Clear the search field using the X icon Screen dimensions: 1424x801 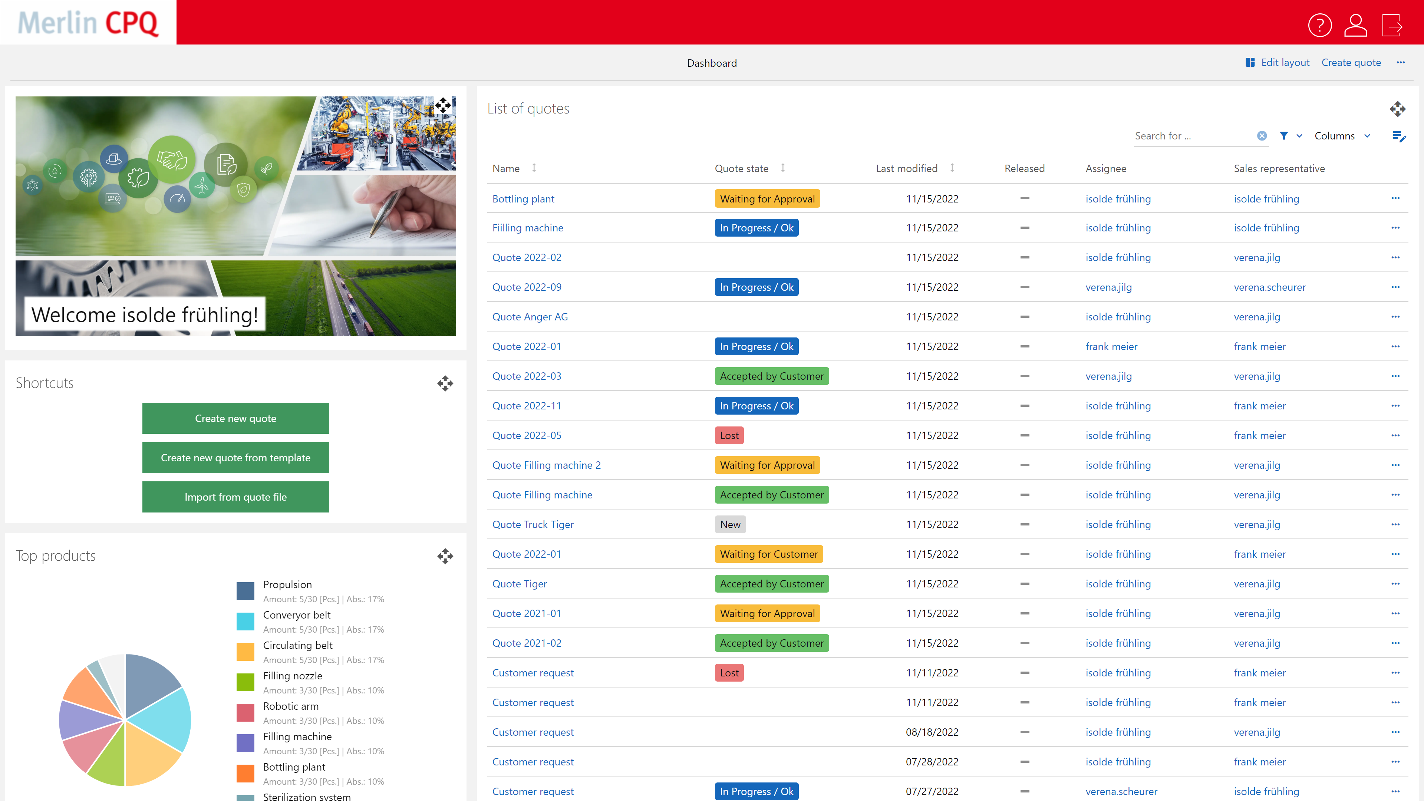pyautogui.click(x=1262, y=135)
